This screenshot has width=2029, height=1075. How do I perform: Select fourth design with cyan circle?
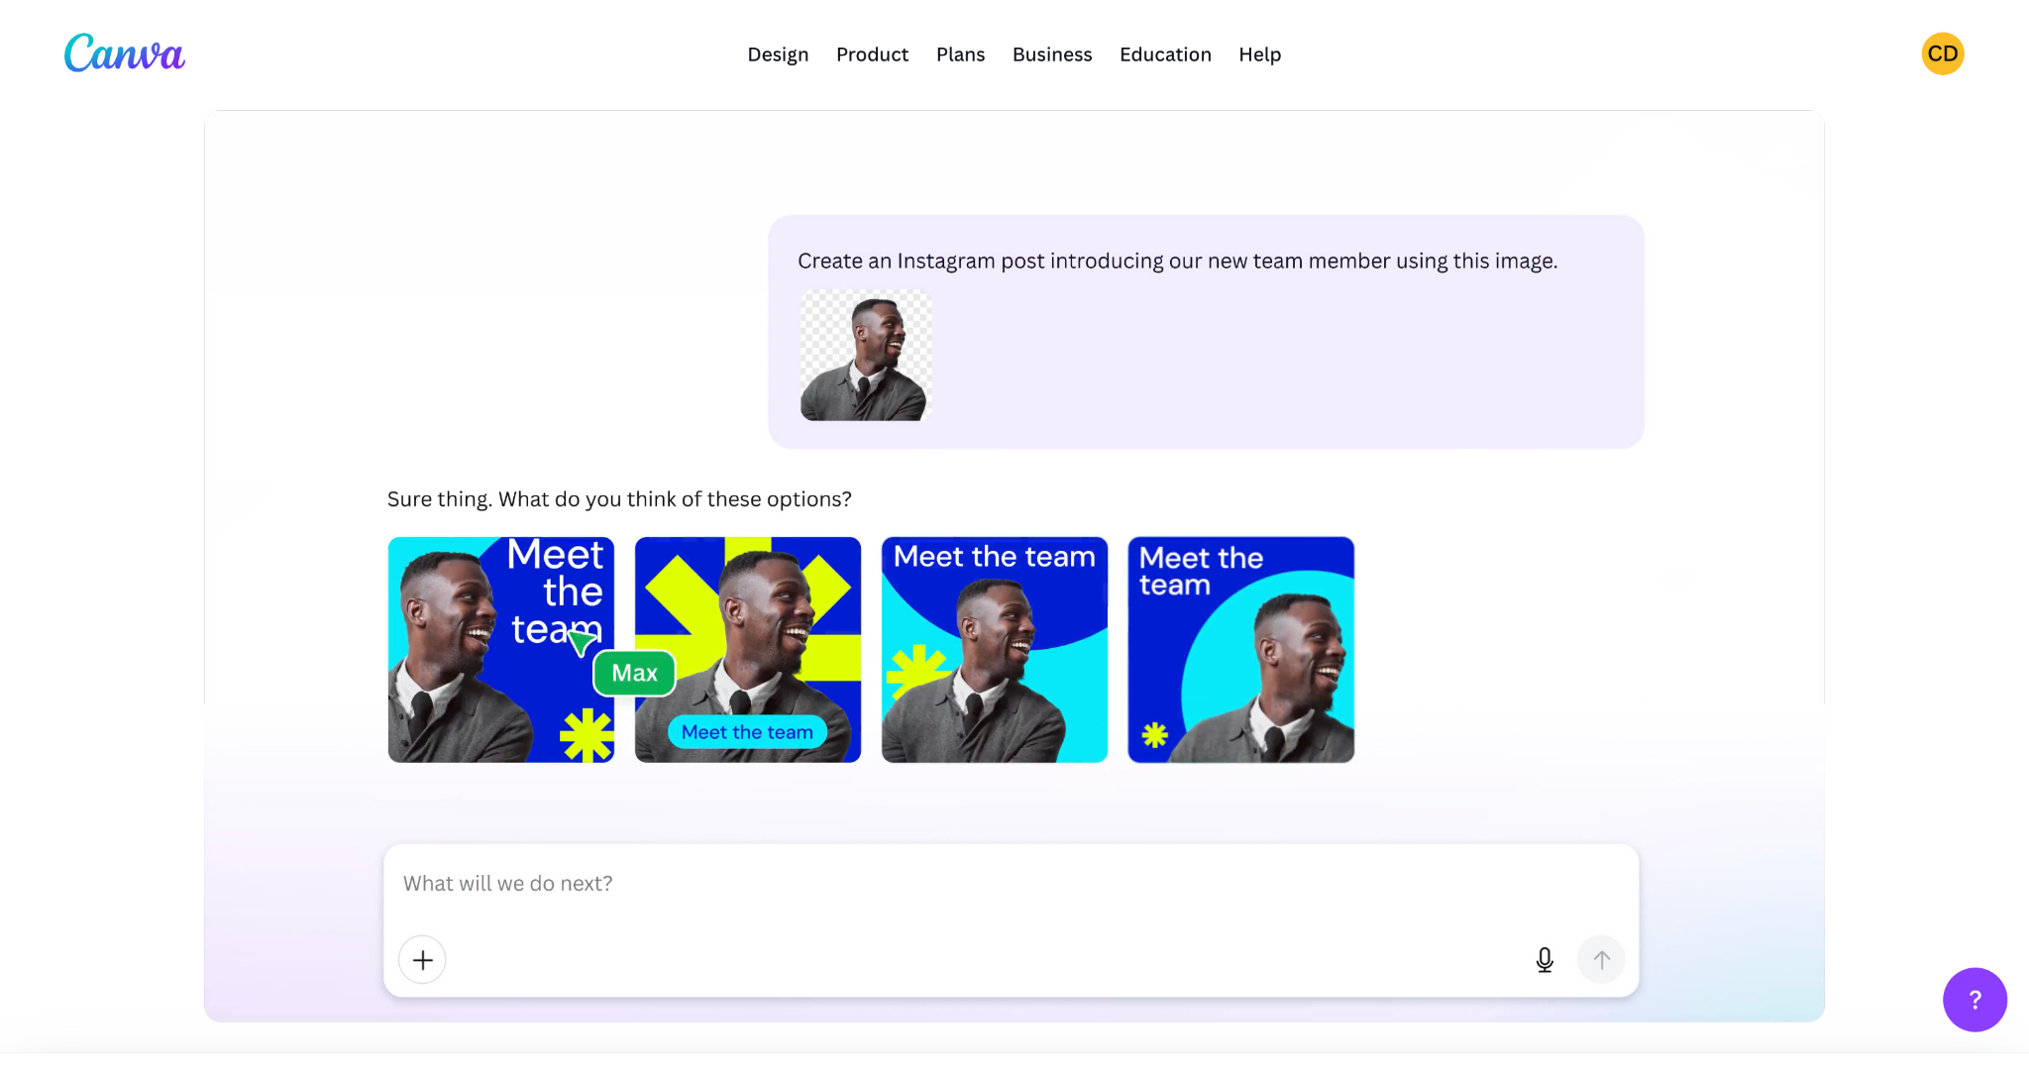pyautogui.click(x=1240, y=650)
